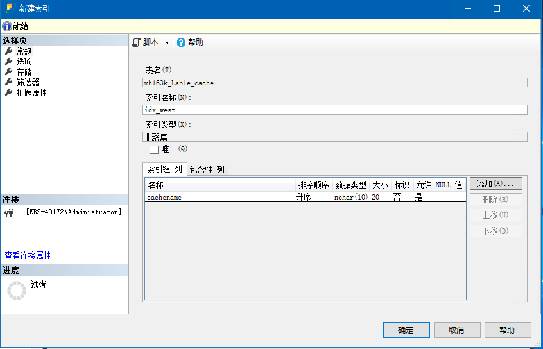Switch to the 索引键 列 tab

pyautogui.click(x=165, y=169)
